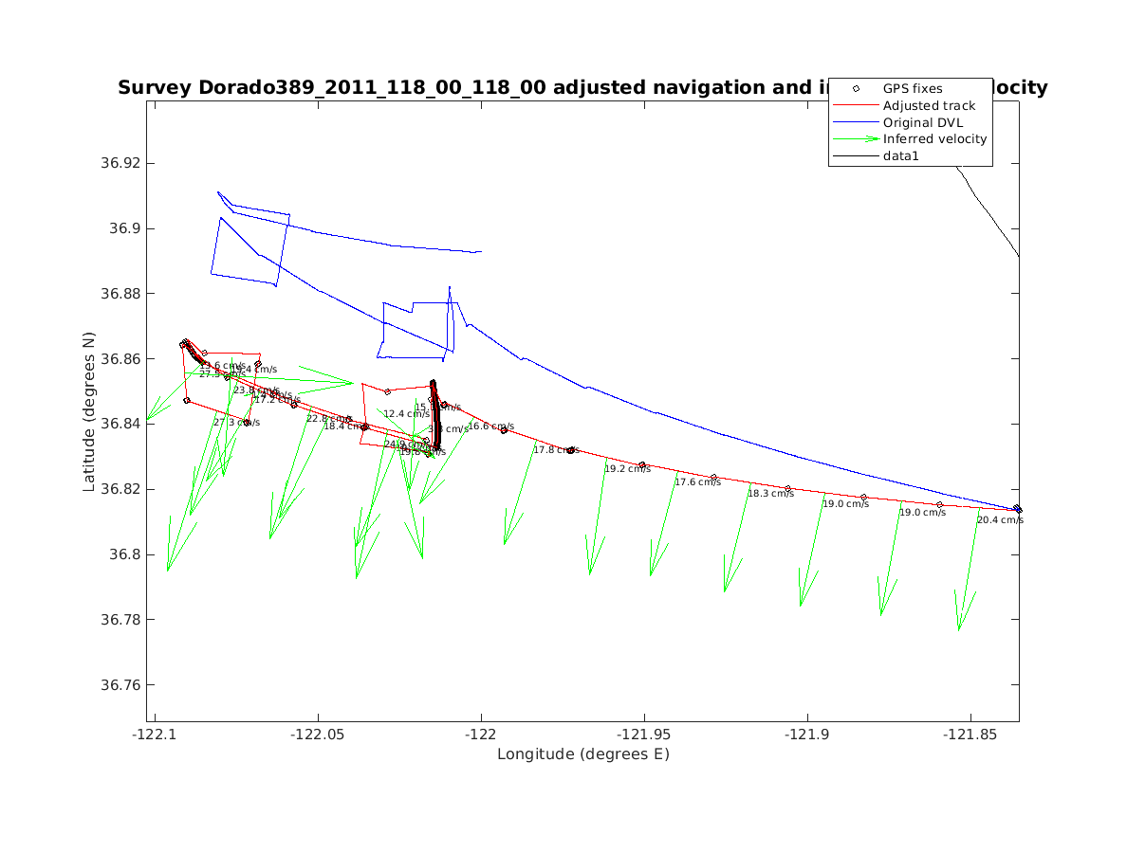
Task: Click the red Adjusted track line sample in legend
Action: click(856, 105)
